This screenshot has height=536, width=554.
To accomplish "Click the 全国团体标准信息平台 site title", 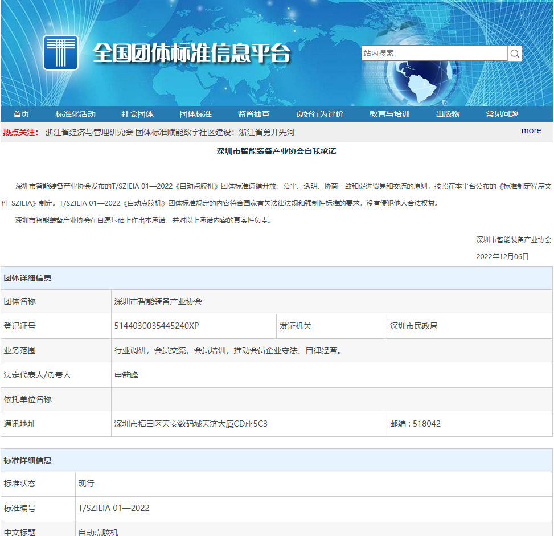I will (x=191, y=53).
